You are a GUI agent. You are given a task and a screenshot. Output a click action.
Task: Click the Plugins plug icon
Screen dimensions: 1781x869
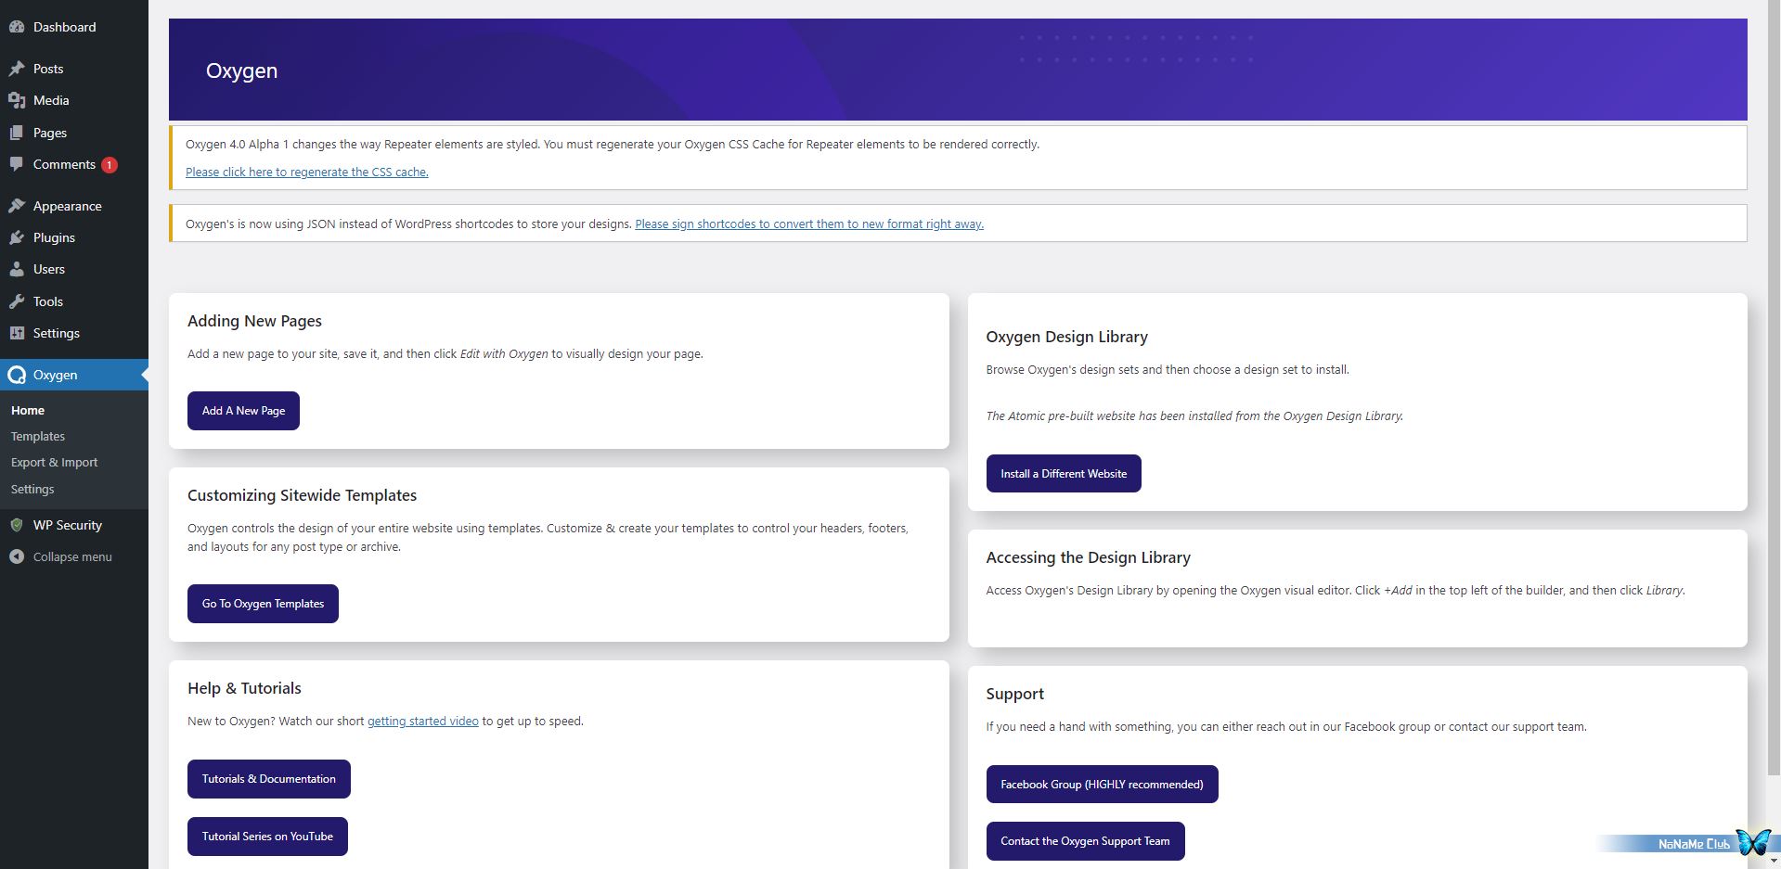(16, 237)
